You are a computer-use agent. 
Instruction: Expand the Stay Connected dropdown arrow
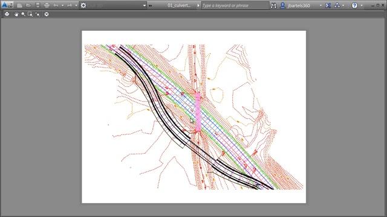343,5
